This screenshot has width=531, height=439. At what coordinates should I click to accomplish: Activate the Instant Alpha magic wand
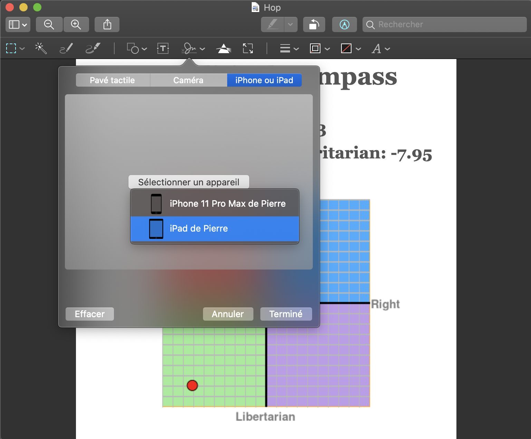pyautogui.click(x=41, y=48)
